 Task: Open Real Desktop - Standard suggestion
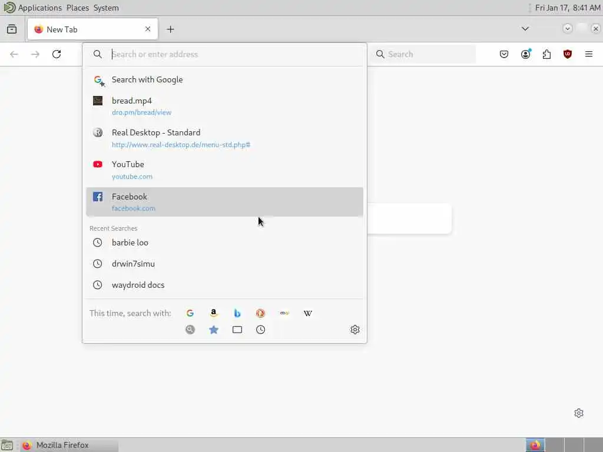pyautogui.click(x=224, y=138)
